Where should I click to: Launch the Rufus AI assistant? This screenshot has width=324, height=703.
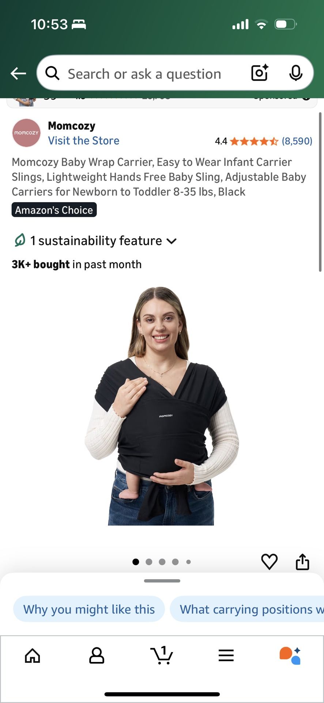[290, 655]
